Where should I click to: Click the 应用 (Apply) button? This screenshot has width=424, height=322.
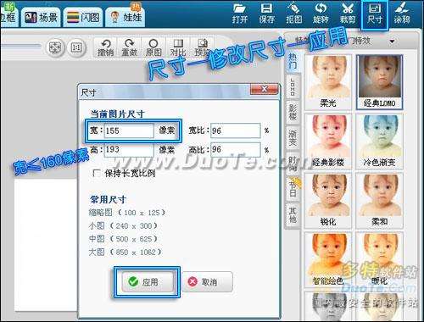point(148,282)
